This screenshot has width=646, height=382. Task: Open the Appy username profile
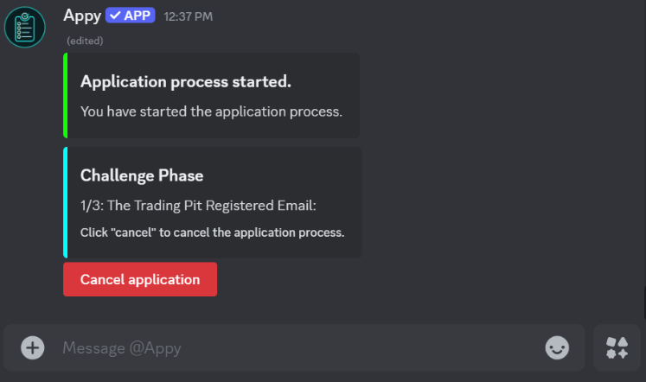(80, 16)
